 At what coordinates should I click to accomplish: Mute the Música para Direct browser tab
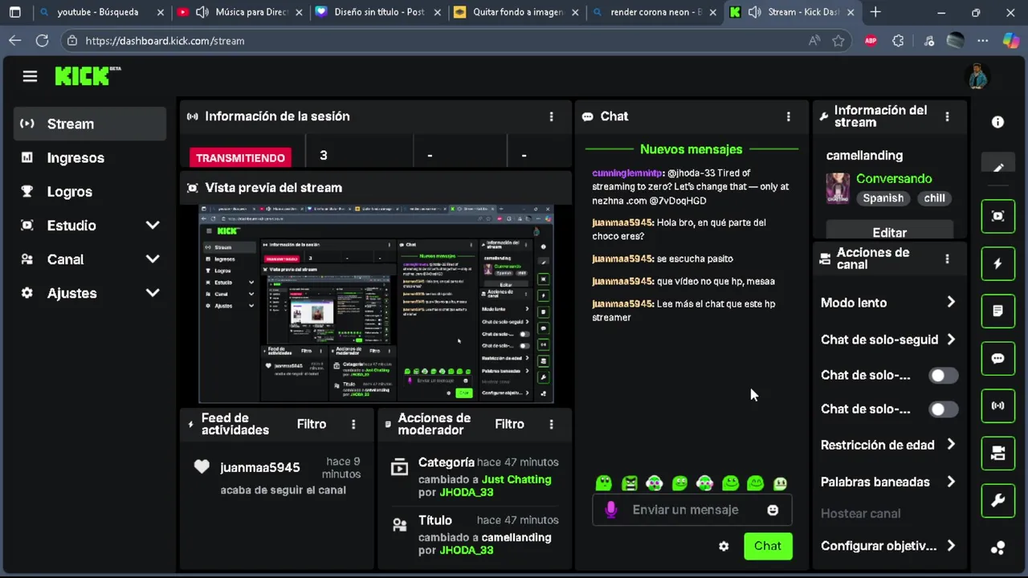click(202, 12)
